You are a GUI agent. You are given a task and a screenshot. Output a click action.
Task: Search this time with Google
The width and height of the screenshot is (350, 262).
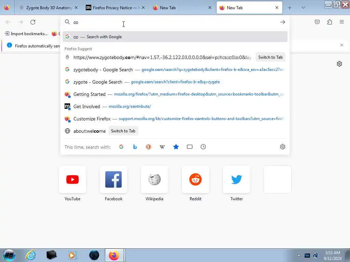point(121,147)
